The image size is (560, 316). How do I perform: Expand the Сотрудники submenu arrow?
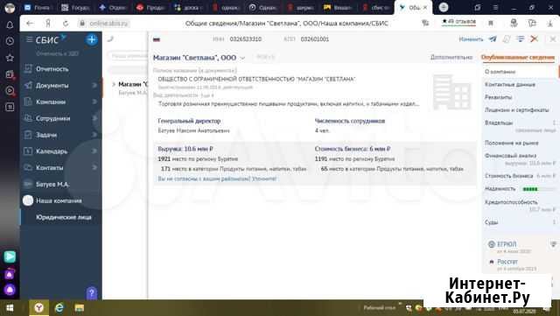(x=94, y=118)
